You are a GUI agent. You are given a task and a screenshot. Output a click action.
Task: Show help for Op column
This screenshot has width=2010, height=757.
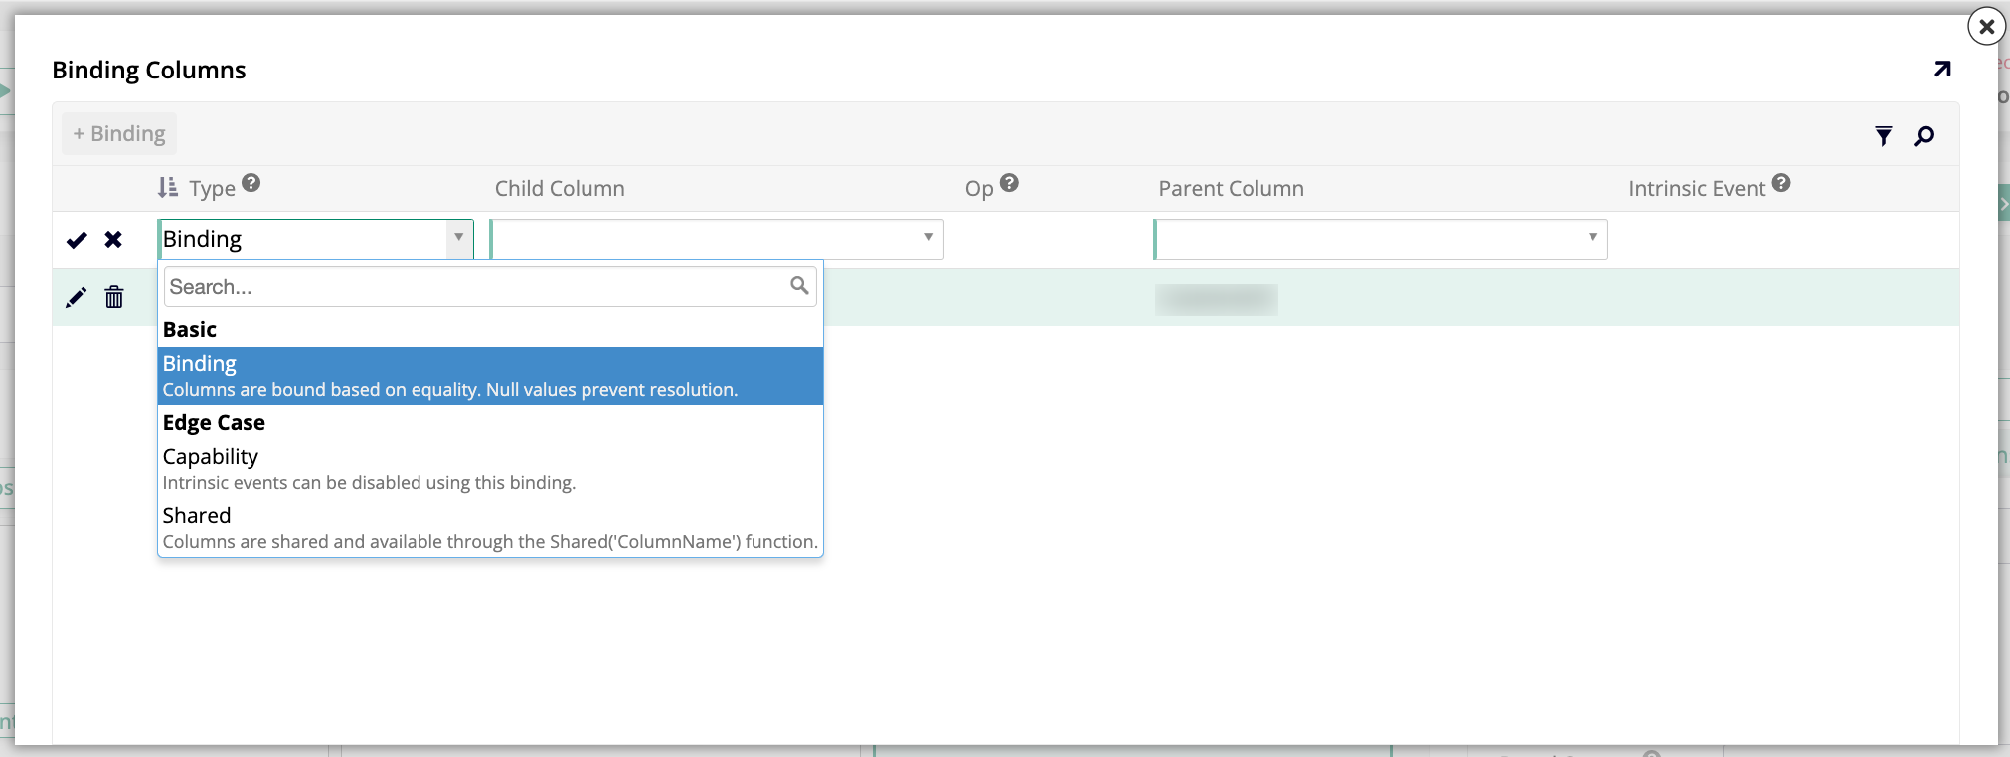click(x=1009, y=183)
